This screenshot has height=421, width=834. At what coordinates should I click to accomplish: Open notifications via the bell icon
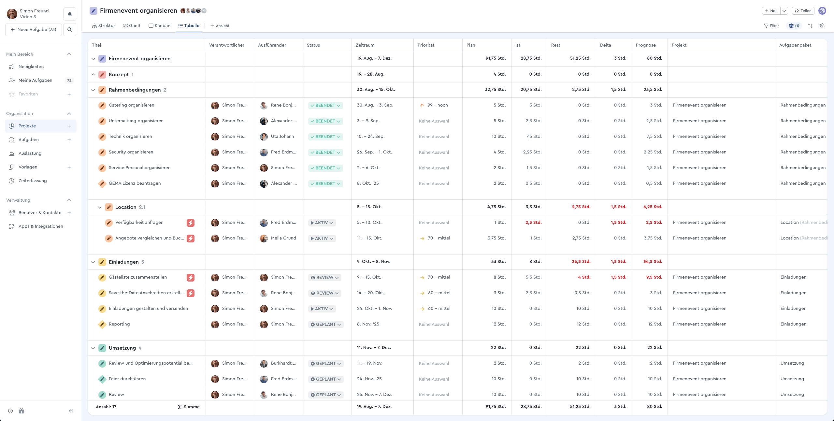click(x=69, y=14)
